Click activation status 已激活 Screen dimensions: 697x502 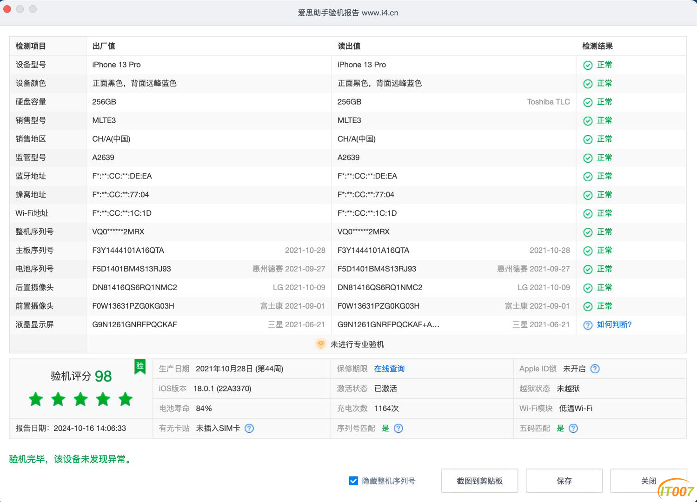[385, 389]
